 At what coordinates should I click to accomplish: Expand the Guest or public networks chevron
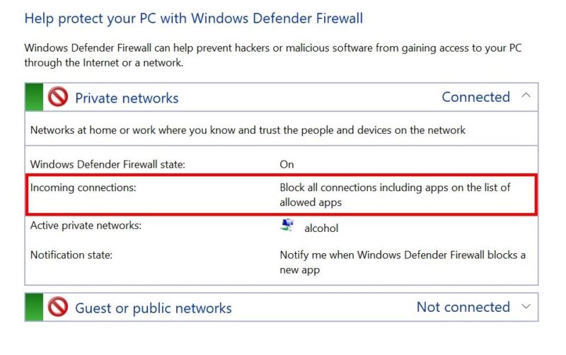click(x=525, y=307)
